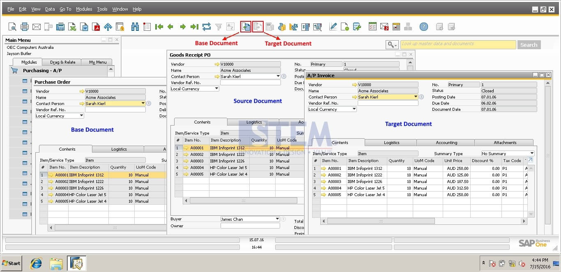Click the Search button
The width and height of the screenshot is (561, 272).
click(x=529, y=45)
